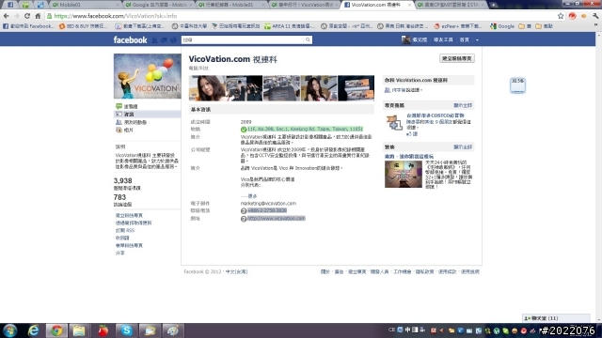Open the account dropdown arrow in Facebook header
Image resolution: width=602 pixels, height=338 pixels.
click(x=477, y=39)
